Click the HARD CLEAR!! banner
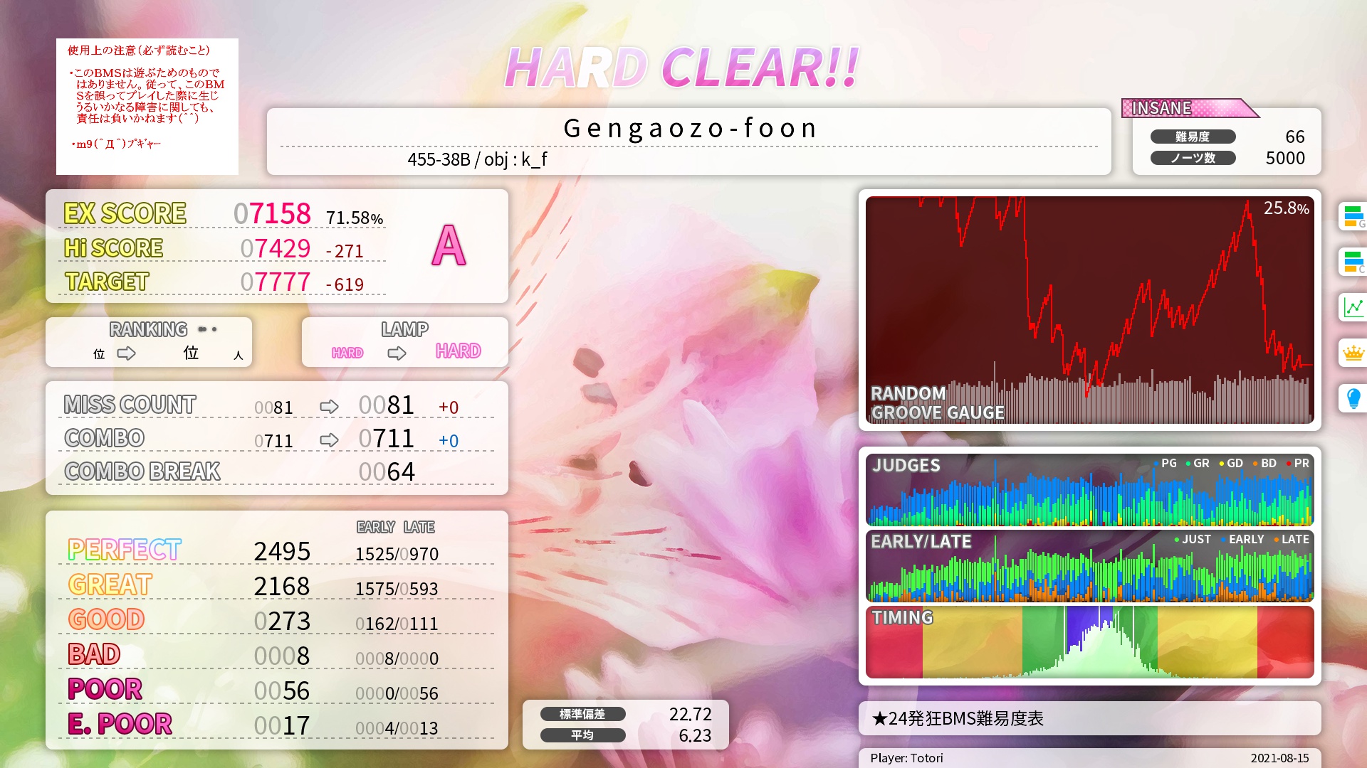 click(682, 68)
